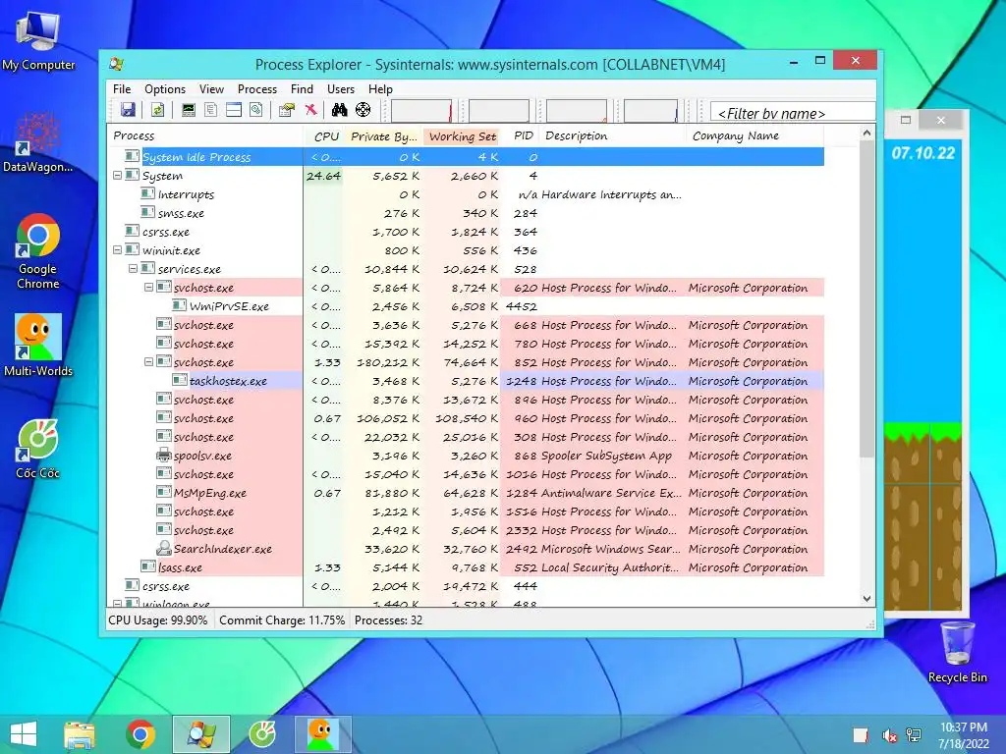Click the red X Kill Process icon
Viewport: 1006px width, 754px height.
point(311,110)
